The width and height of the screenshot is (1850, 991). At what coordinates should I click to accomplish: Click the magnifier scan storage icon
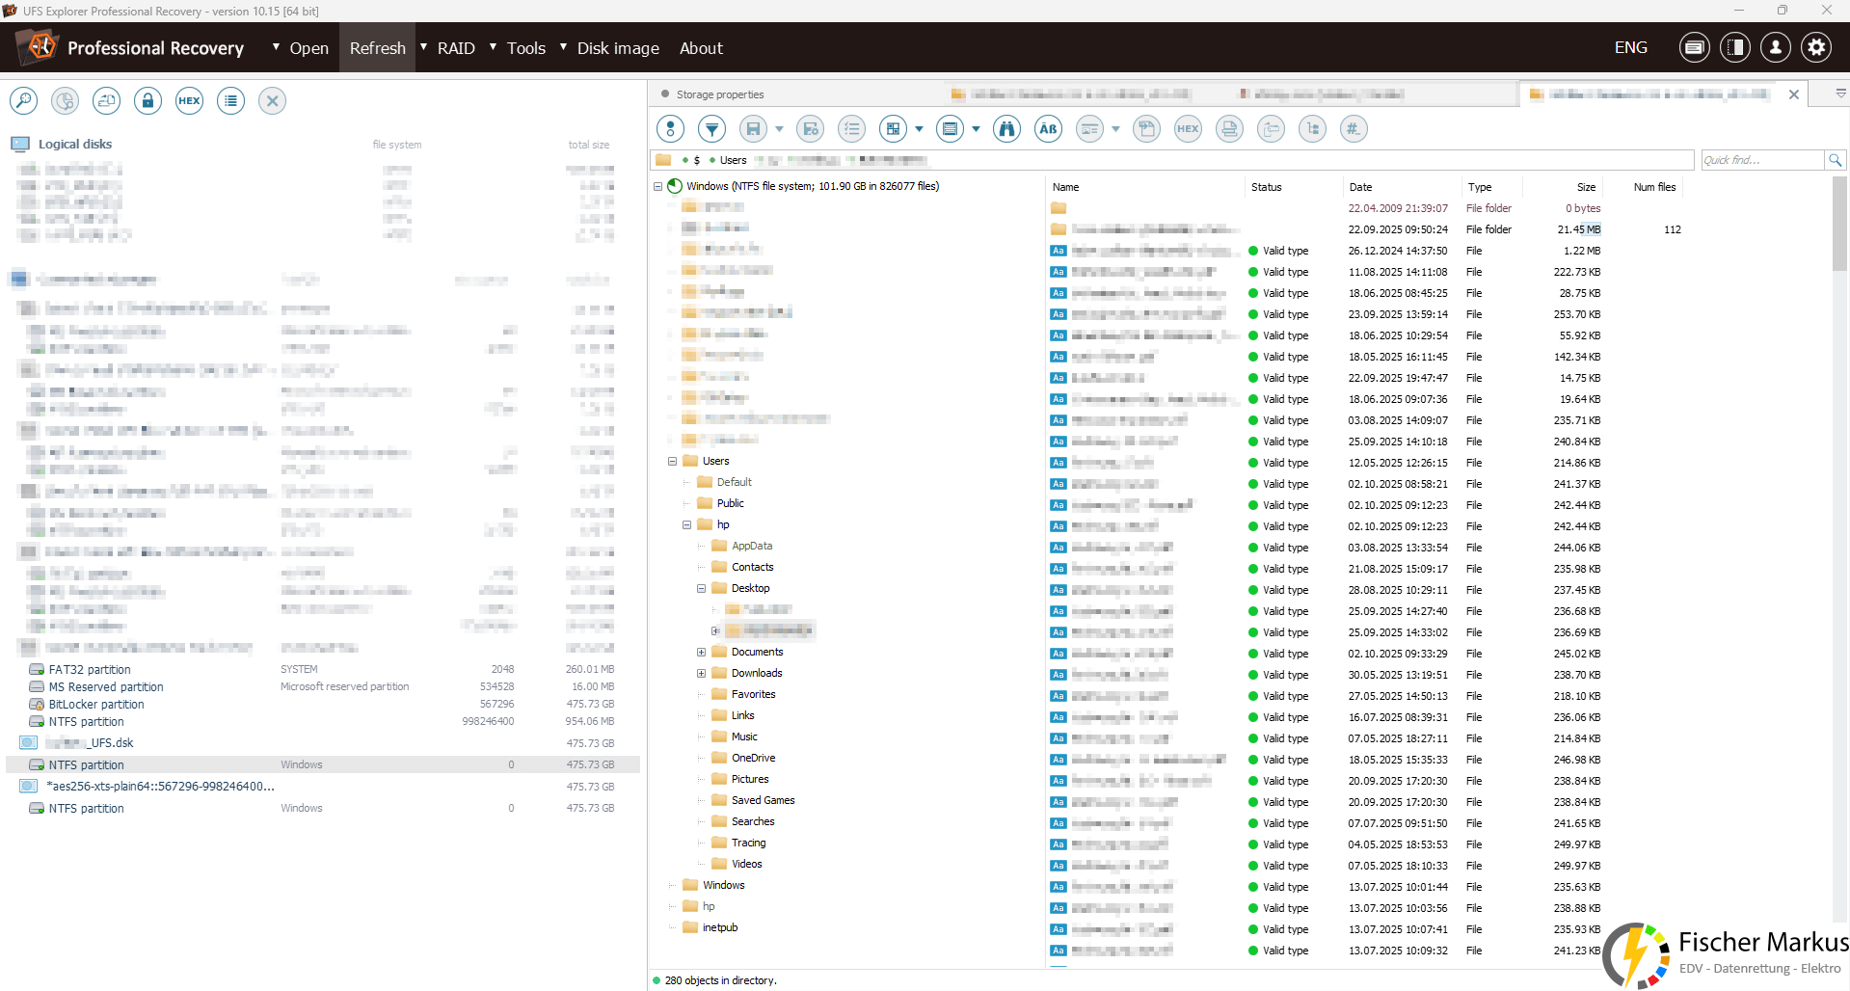pyautogui.click(x=23, y=100)
